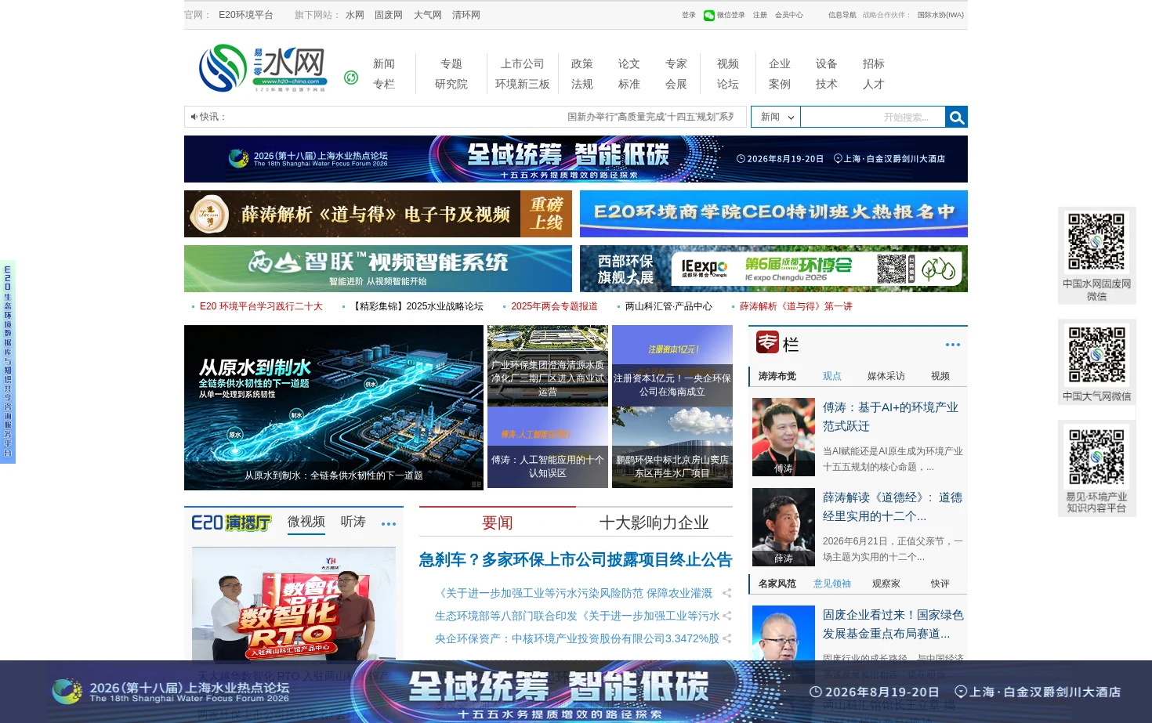Click the magnifier search button
The image size is (1152, 723).
[956, 117]
